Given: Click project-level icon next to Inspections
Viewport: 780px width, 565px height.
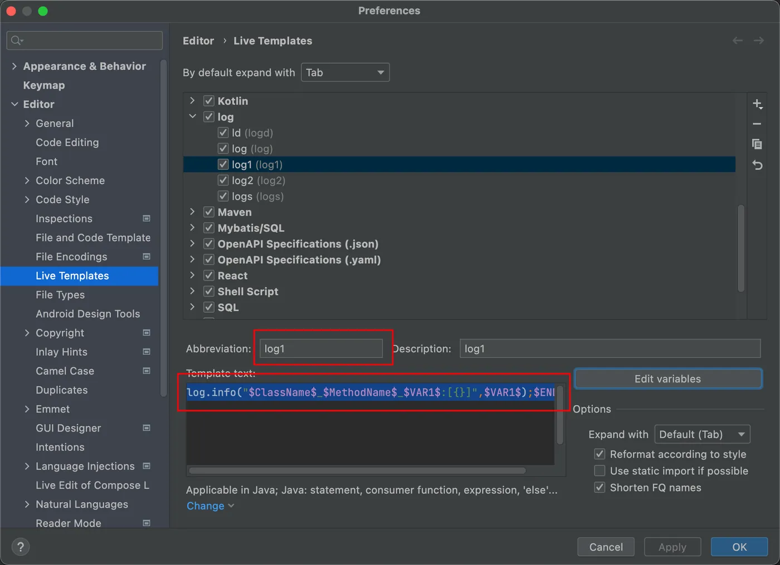Looking at the screenshot, I should (147, 218).
